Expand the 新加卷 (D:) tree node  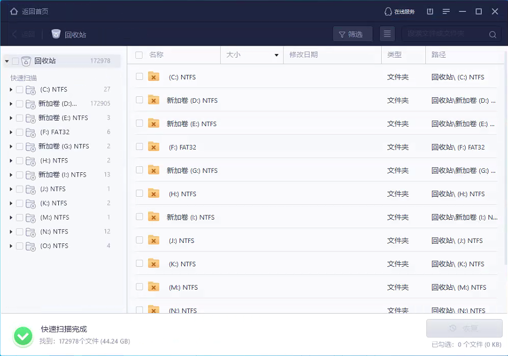click(x=11, y=104)
